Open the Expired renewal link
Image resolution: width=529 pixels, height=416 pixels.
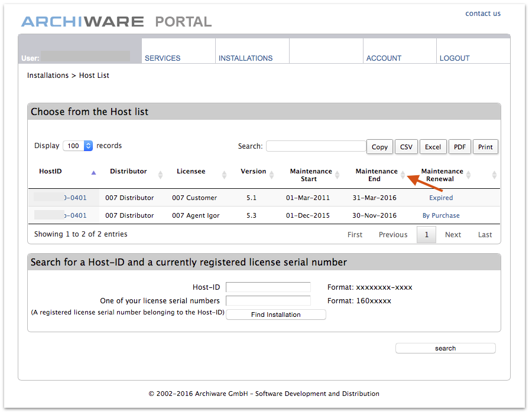[441, 198]
